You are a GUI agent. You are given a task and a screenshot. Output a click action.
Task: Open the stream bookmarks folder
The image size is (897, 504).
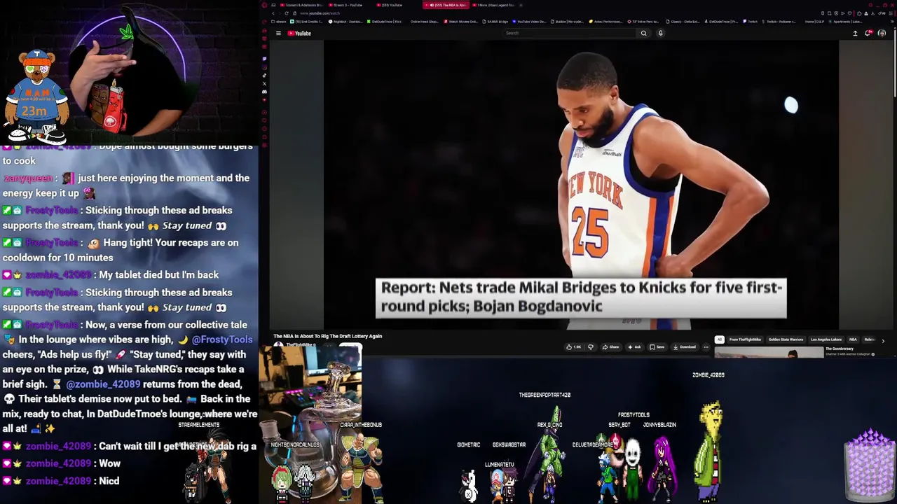[278, 22]
